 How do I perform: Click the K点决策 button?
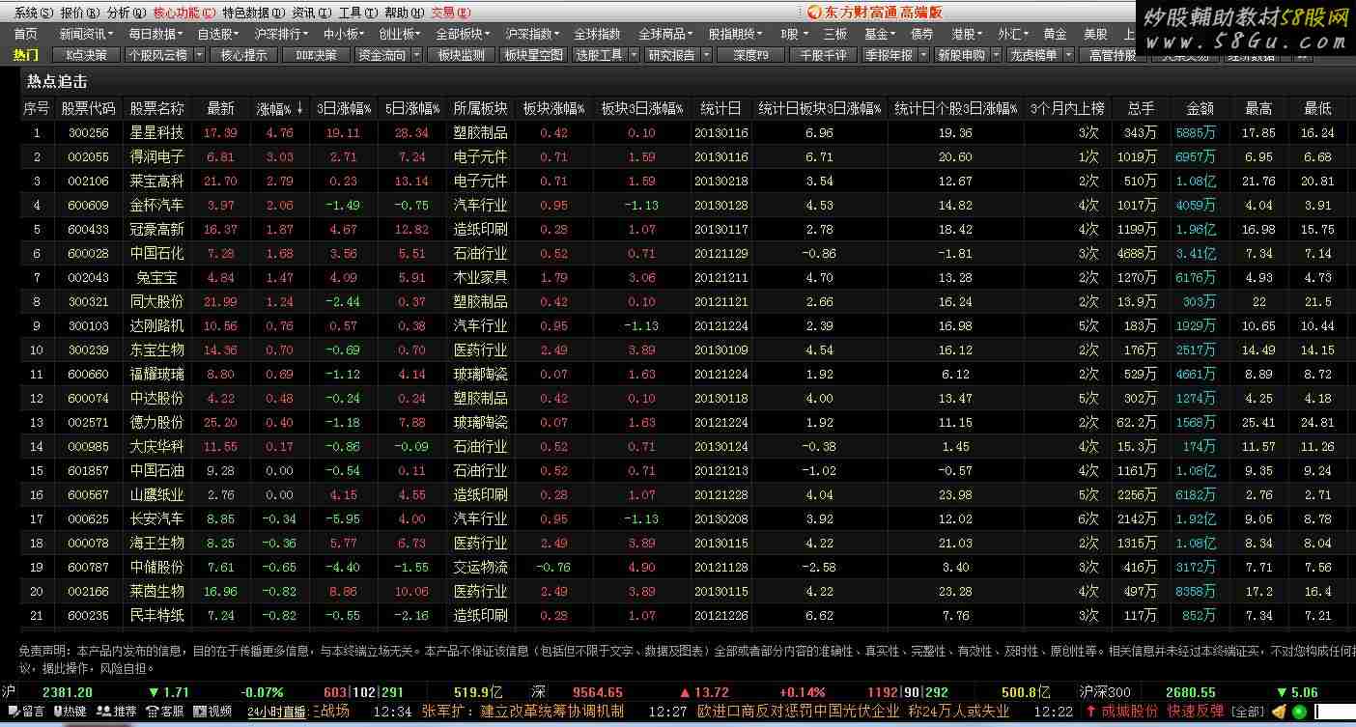pyautogui.click(x=86, y=55)
